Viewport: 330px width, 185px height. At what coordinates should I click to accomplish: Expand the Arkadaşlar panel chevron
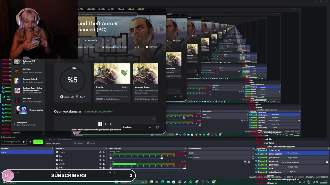150,127
